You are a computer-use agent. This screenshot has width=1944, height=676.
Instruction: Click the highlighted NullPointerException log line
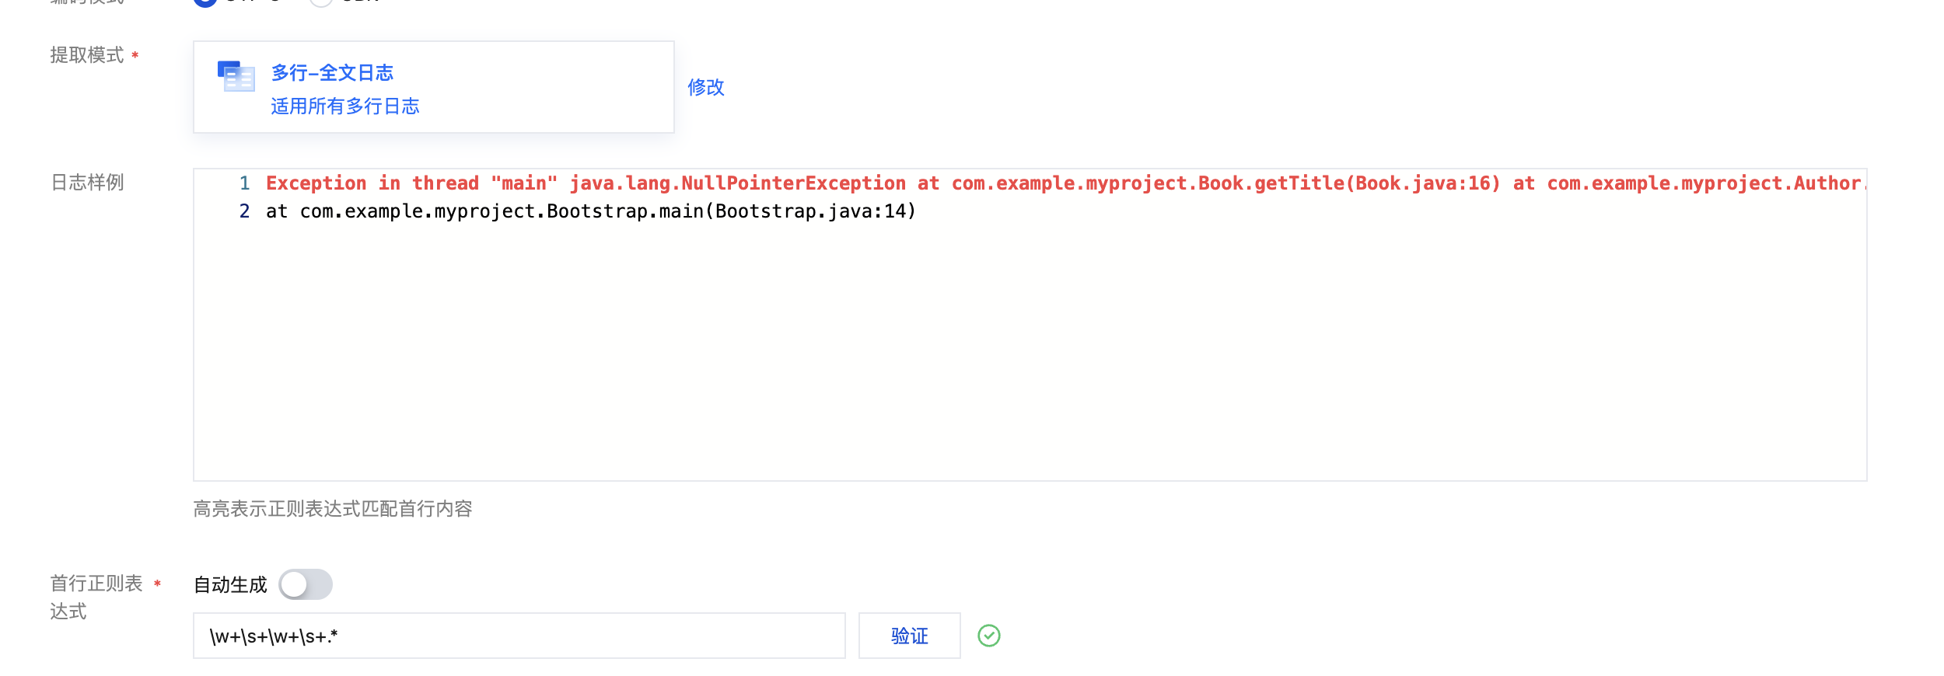(778, 183)
